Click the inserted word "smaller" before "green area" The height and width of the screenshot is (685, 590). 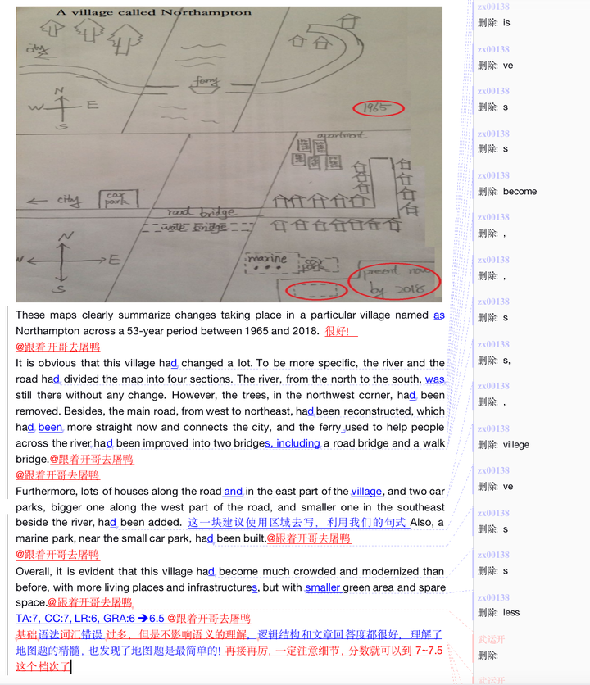coord(322,587)
